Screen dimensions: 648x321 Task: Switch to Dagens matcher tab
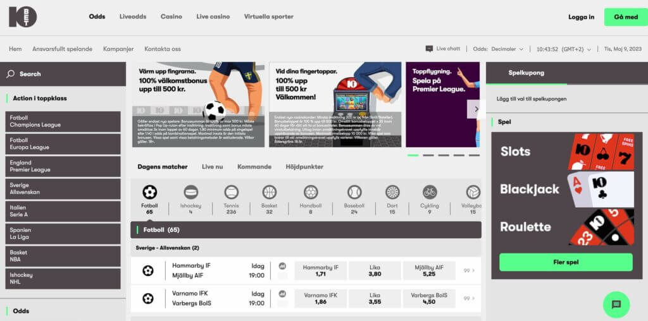point(163,167)
